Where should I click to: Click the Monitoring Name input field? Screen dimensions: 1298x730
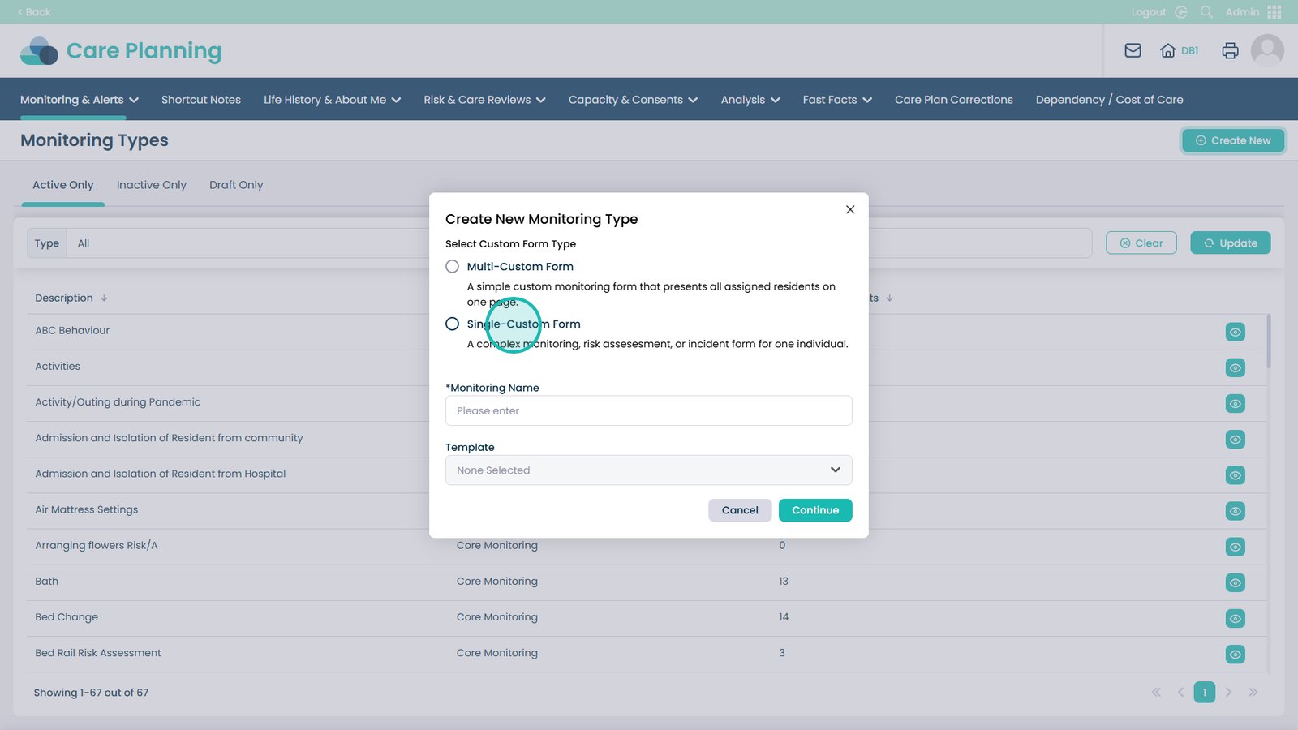click(x=648, y=410)
